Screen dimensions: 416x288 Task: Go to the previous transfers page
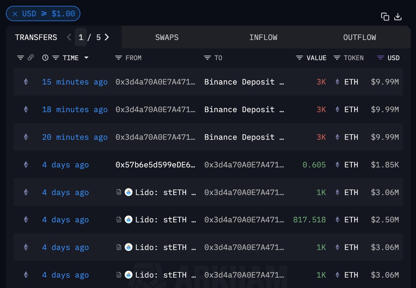pos(69,37)
